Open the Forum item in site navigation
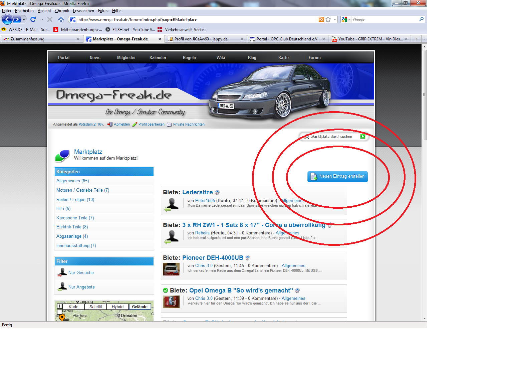516x388 pixels. pyautogui.click(x=314, y=58)
